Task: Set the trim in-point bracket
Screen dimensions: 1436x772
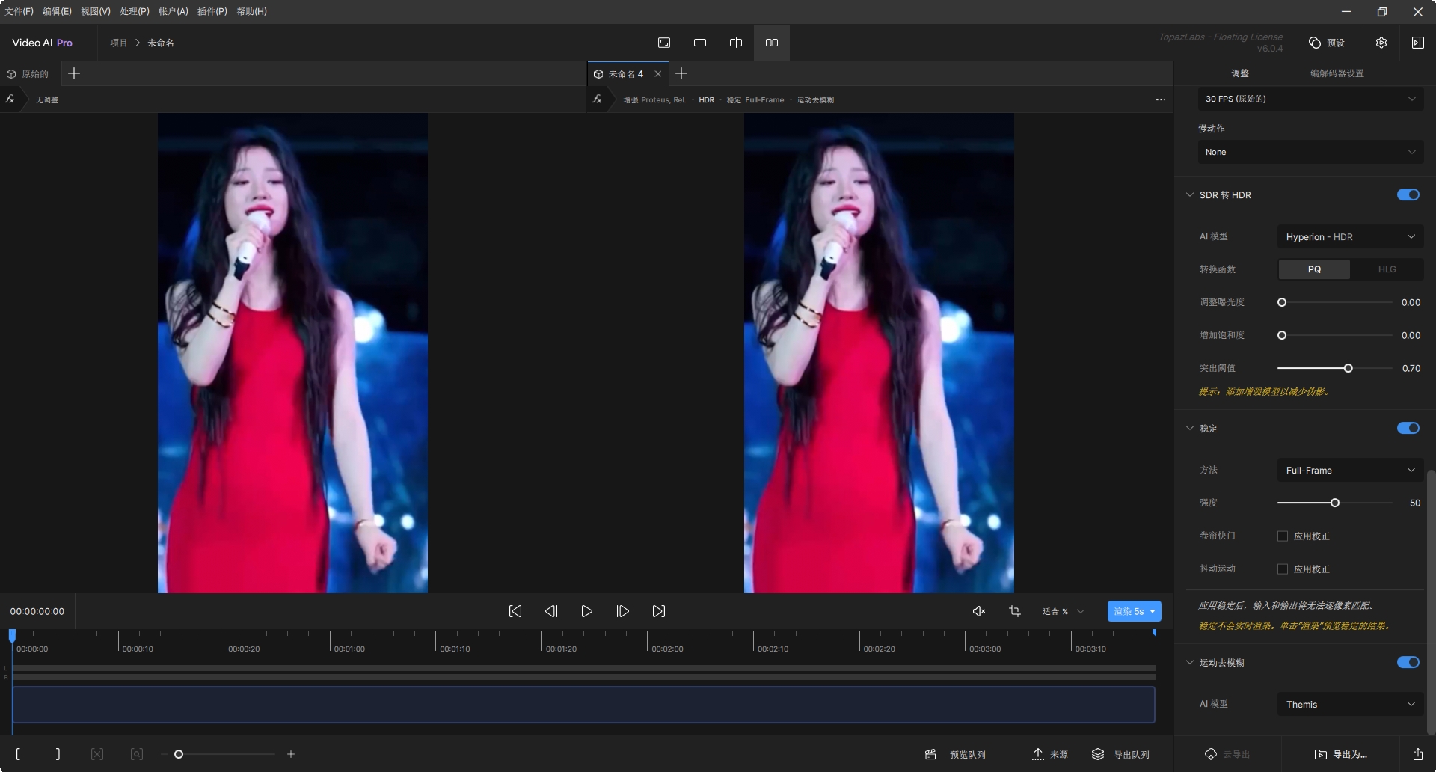Action: tap(18, 754)
